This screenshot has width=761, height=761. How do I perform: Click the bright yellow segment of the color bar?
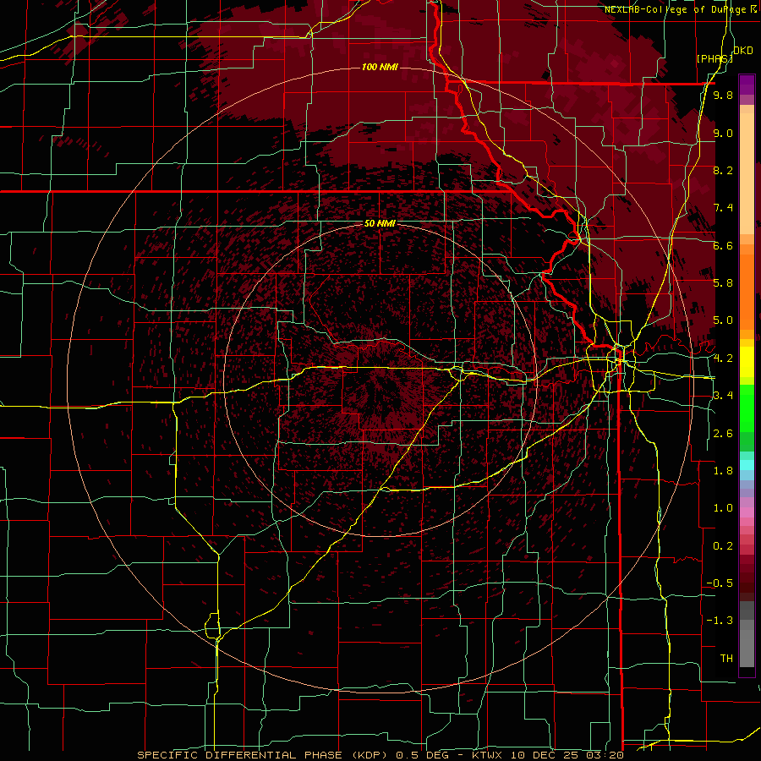(747, 362)
